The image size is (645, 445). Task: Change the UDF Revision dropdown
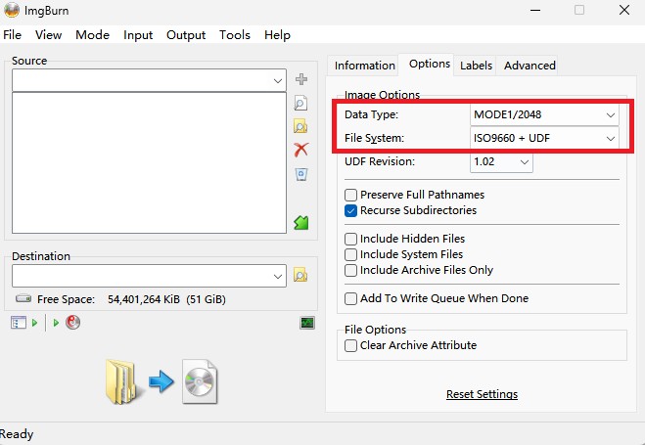[x=501, y=161]
